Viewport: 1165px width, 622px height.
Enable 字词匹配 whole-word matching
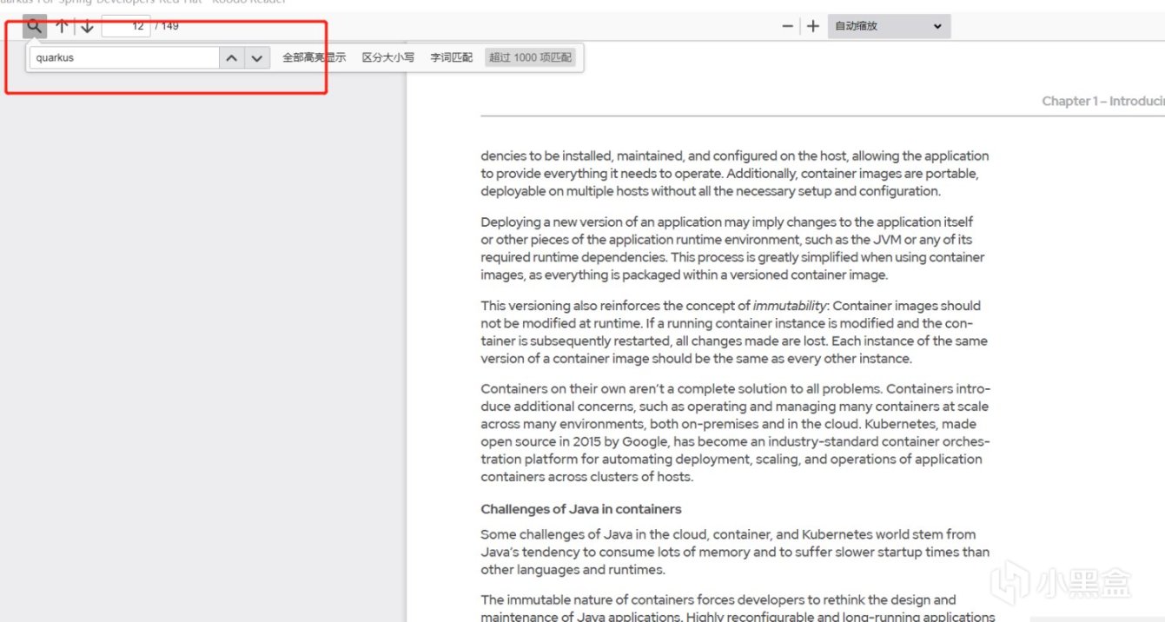tap(450, 57)
